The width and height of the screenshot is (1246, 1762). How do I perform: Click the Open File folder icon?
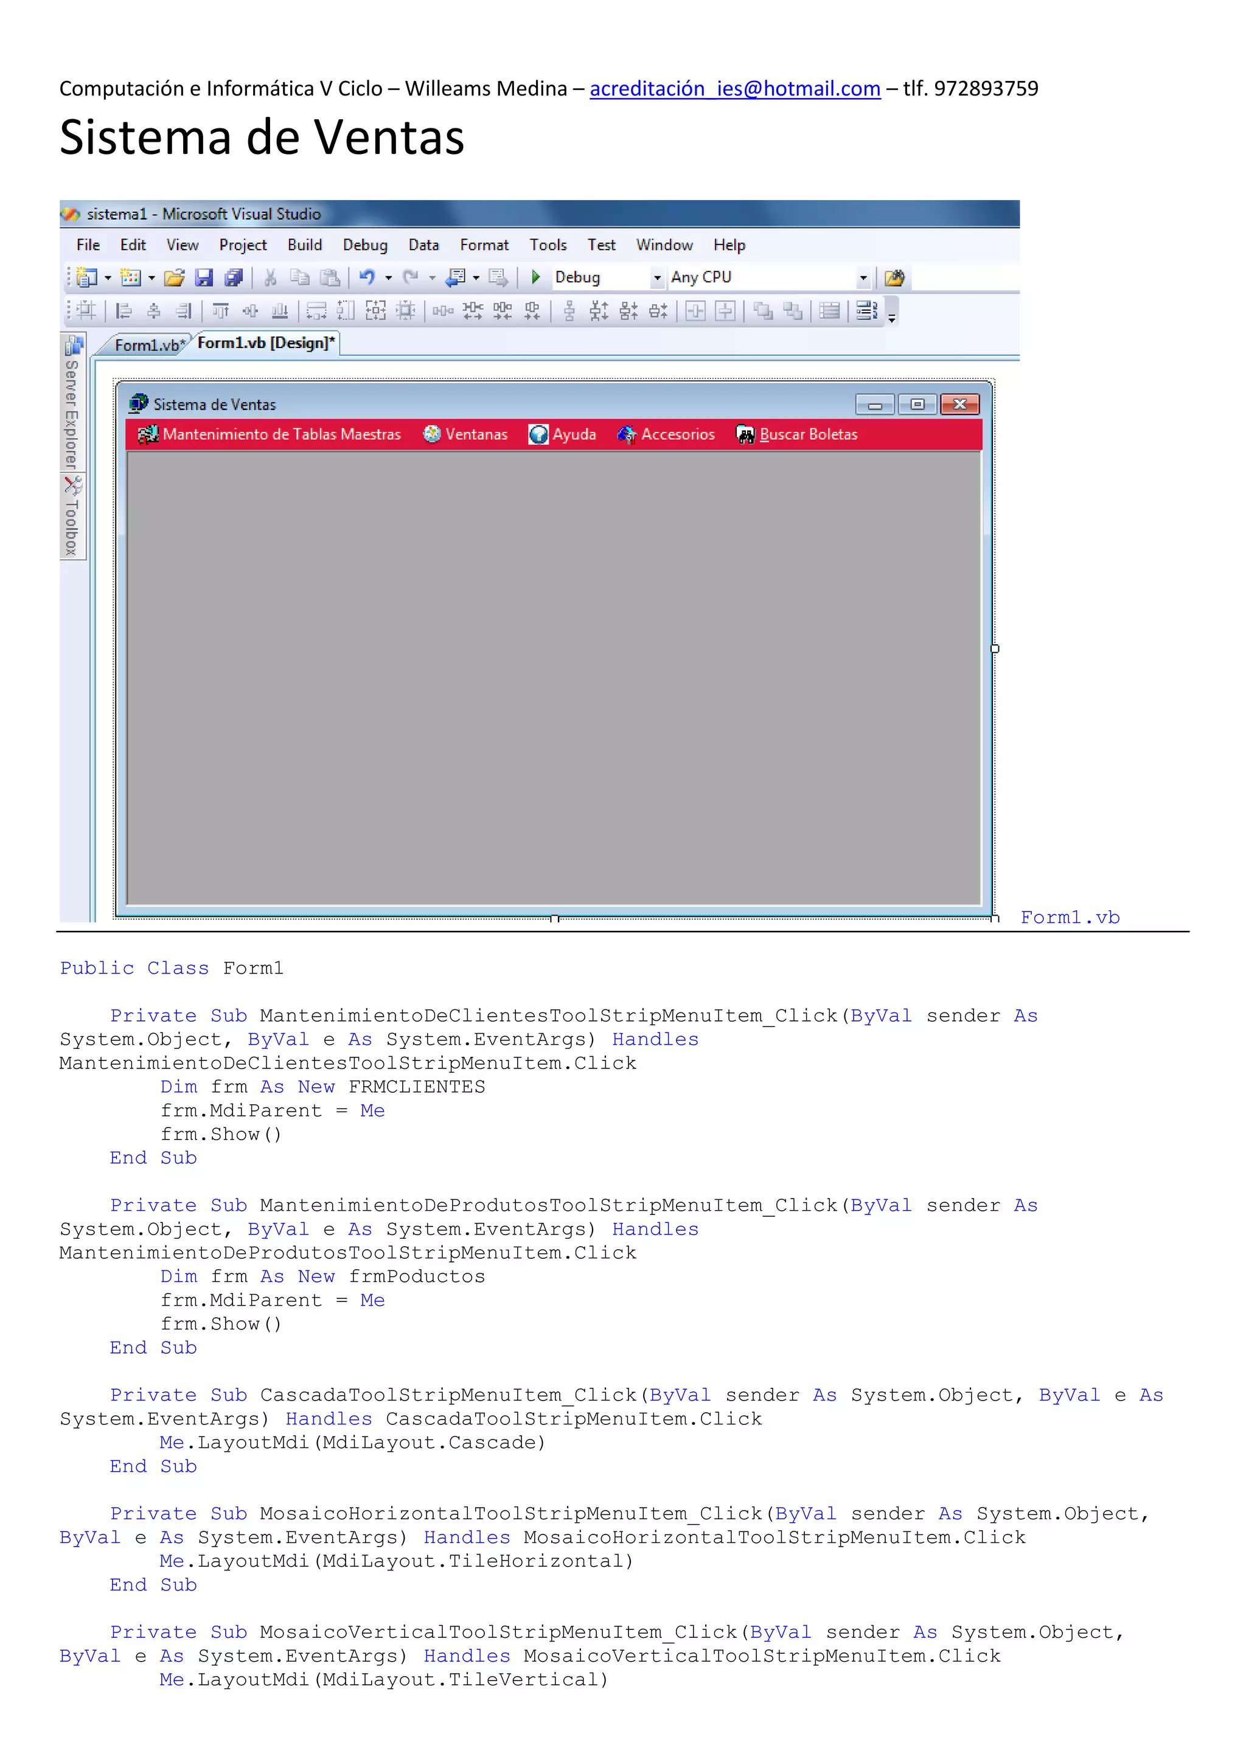click(175, 277)
